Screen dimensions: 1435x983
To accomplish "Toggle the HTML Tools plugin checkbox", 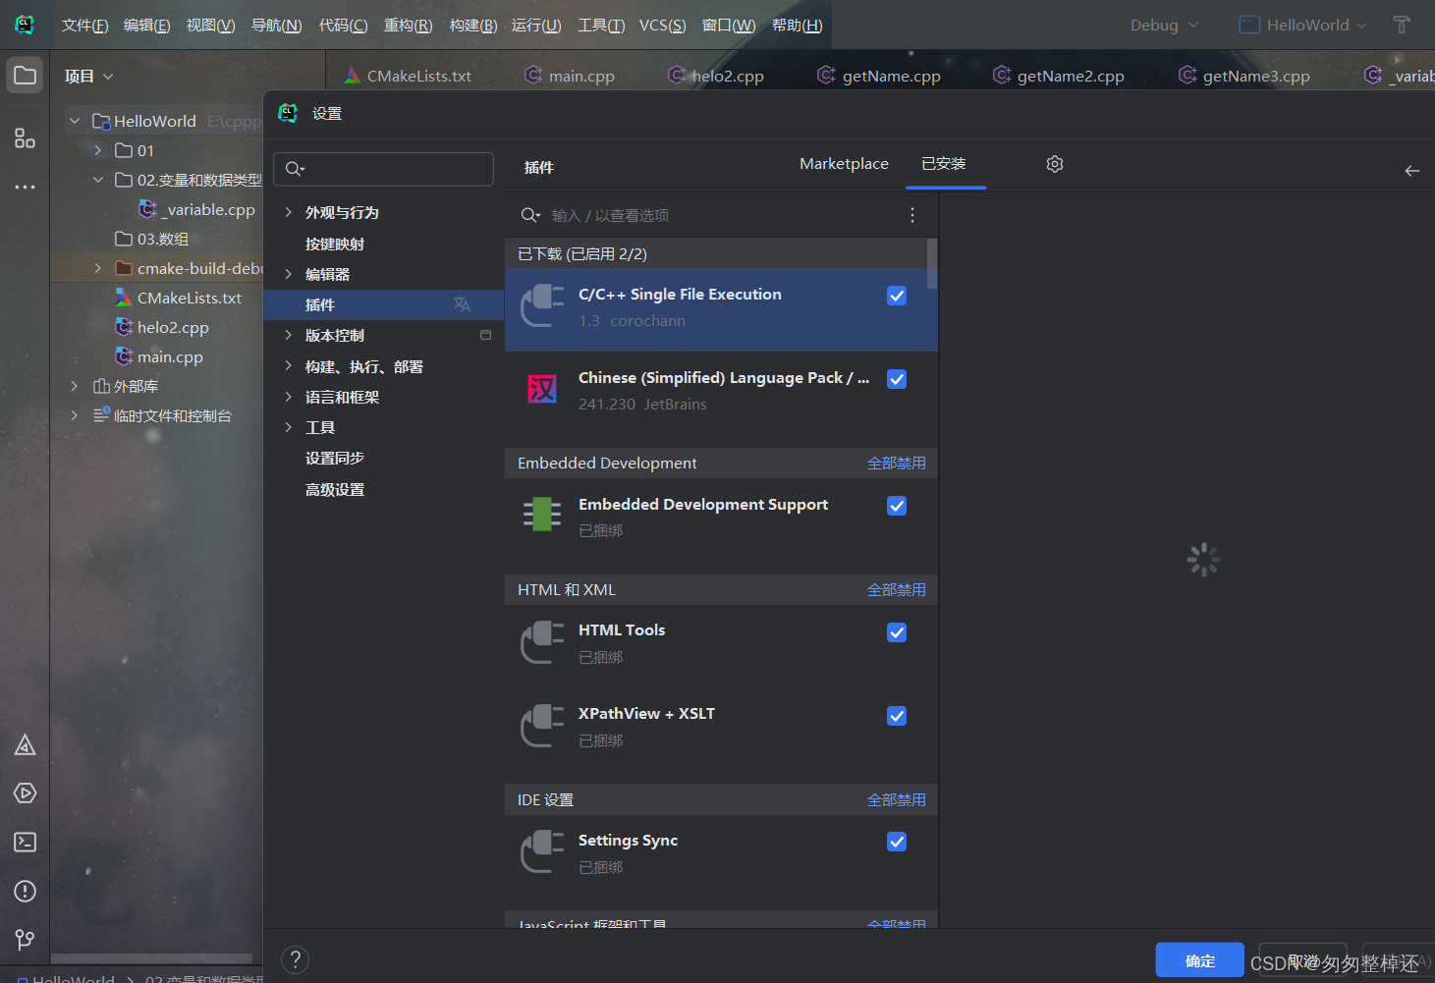I will coord(897,632).
